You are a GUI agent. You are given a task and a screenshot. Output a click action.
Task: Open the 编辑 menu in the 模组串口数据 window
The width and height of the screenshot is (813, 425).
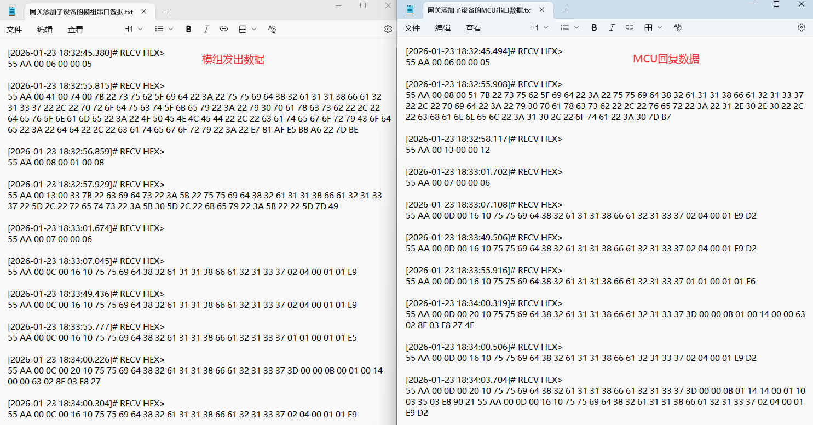pos(45,30)
